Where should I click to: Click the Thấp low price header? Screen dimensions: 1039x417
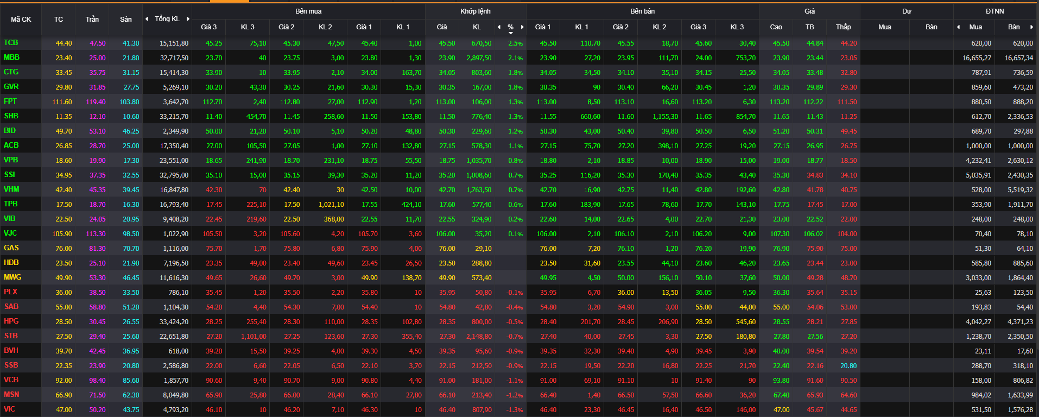tap(844, 27)
